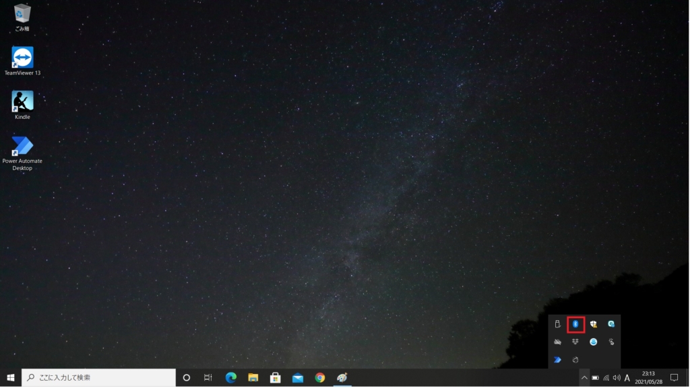This screenshot has height=388, width=690.
Task: Launch Google Chrome from the taskbar
Action: click(320, 378)
